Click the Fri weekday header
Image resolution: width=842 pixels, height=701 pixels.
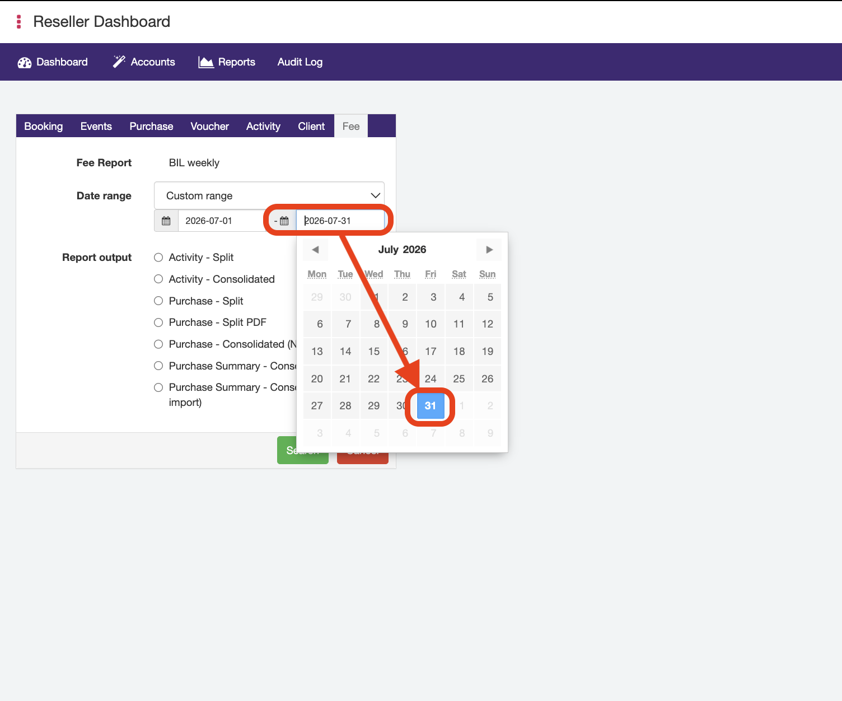(x=431, y=274)
